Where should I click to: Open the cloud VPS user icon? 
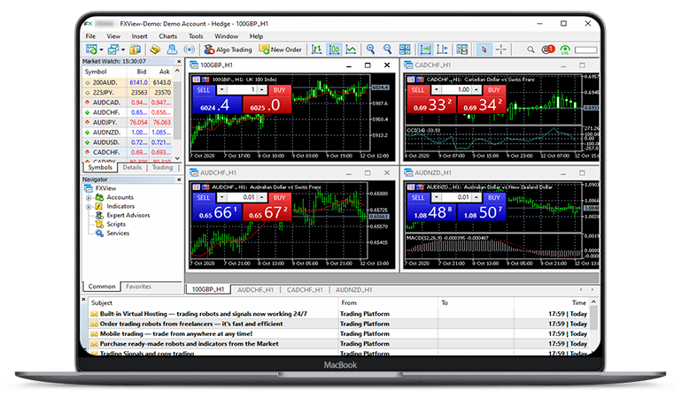click(172, 50)
